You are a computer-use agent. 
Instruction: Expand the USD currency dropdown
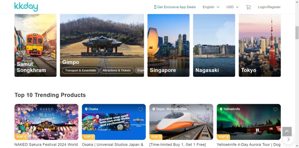pos(232,7)
